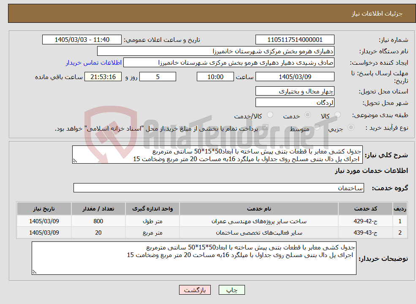This screenshot has height=304, width=416.
Task: Click the resize handle of توضیحات خریدار box
Action: coord(34,271)
